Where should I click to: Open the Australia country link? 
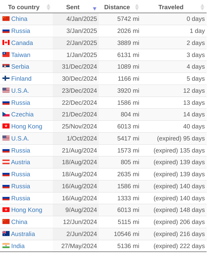pyautogui.click(x=23, y=234)
